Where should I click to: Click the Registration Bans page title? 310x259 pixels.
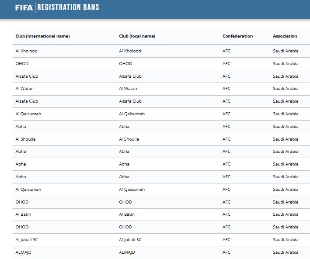[68, 7]
